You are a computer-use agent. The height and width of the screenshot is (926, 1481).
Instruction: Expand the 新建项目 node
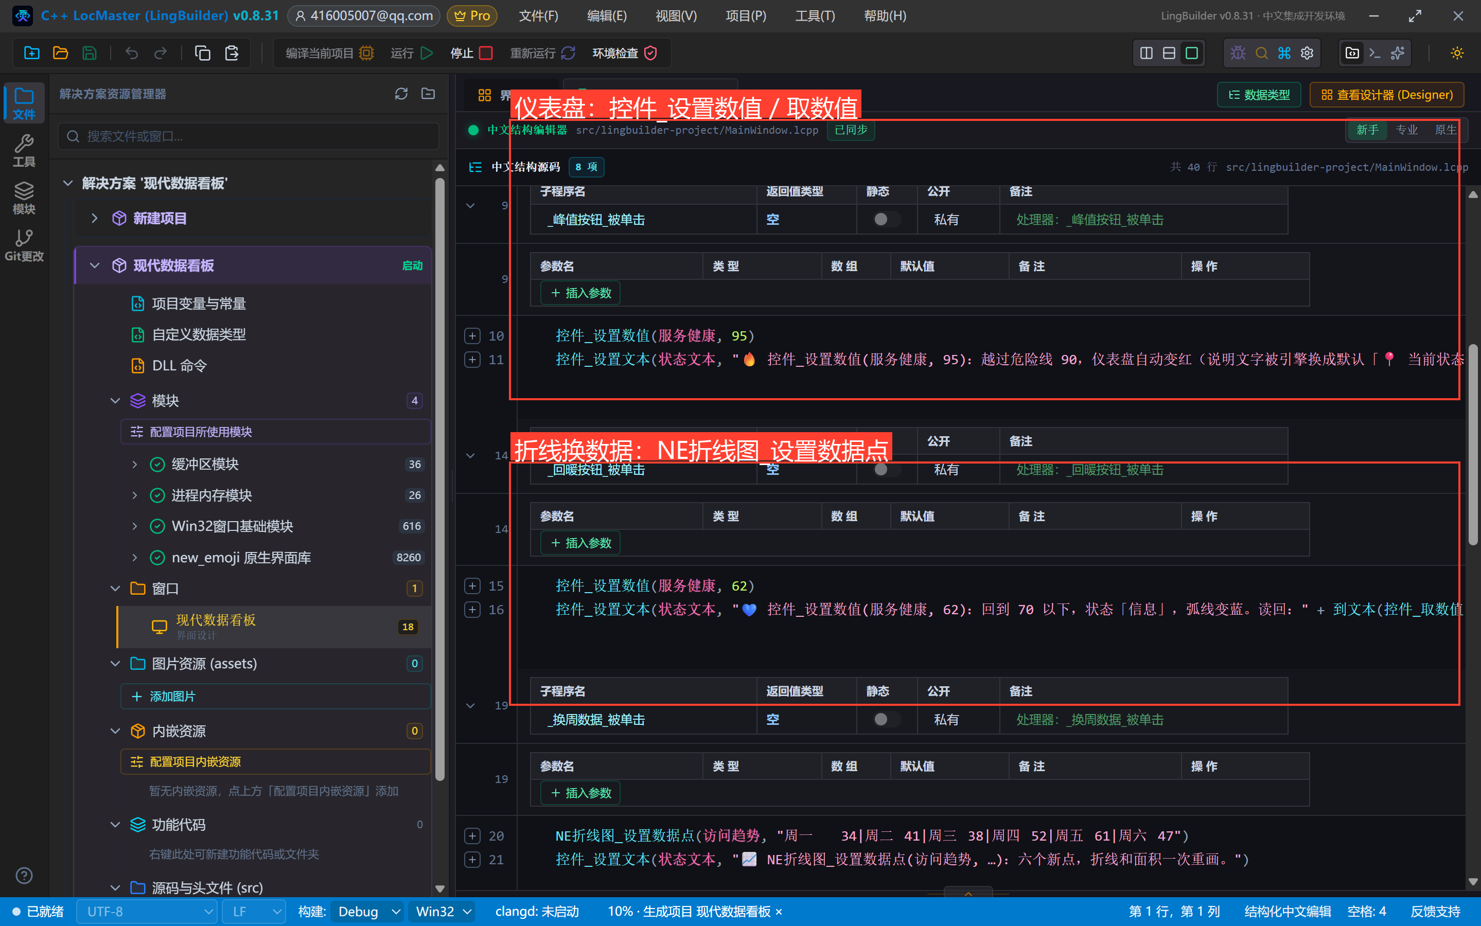[x=95, y=218]
